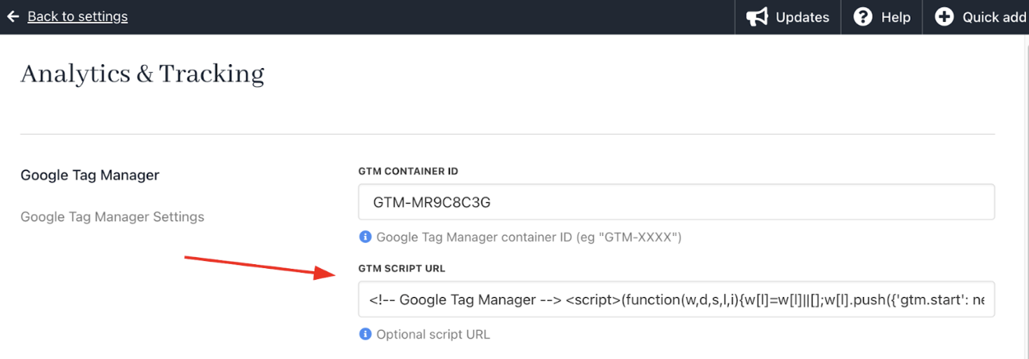Focus the GTM Script URL input field
Viewport: 1029px width, 359px height.
coord(676,299)
